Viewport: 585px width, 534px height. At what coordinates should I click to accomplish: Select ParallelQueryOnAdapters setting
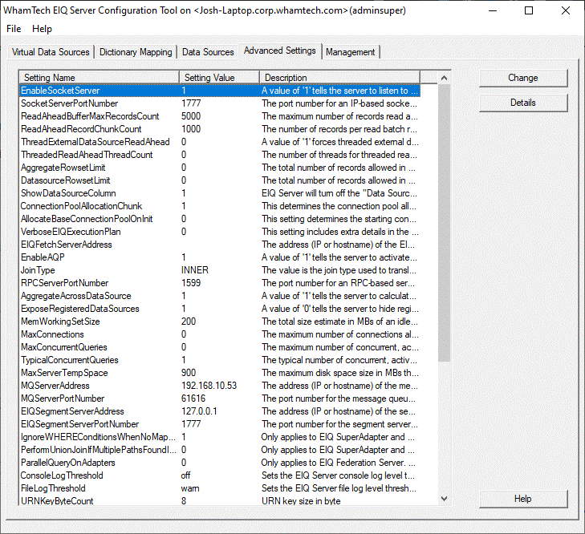point(220,463)
